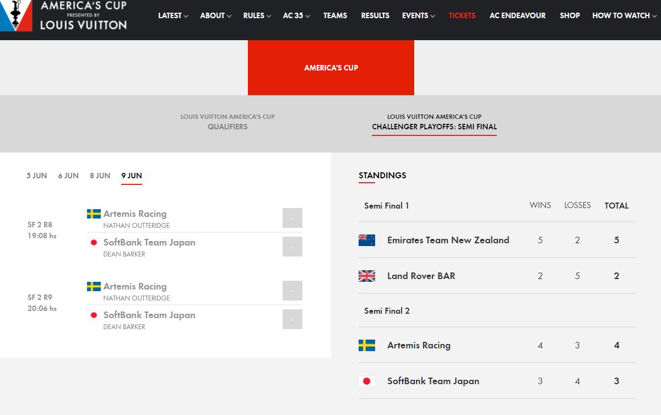Open Artemis Racing in Semi Final 2 standings
Screen dimensions: 661x415
coord(419,345)
